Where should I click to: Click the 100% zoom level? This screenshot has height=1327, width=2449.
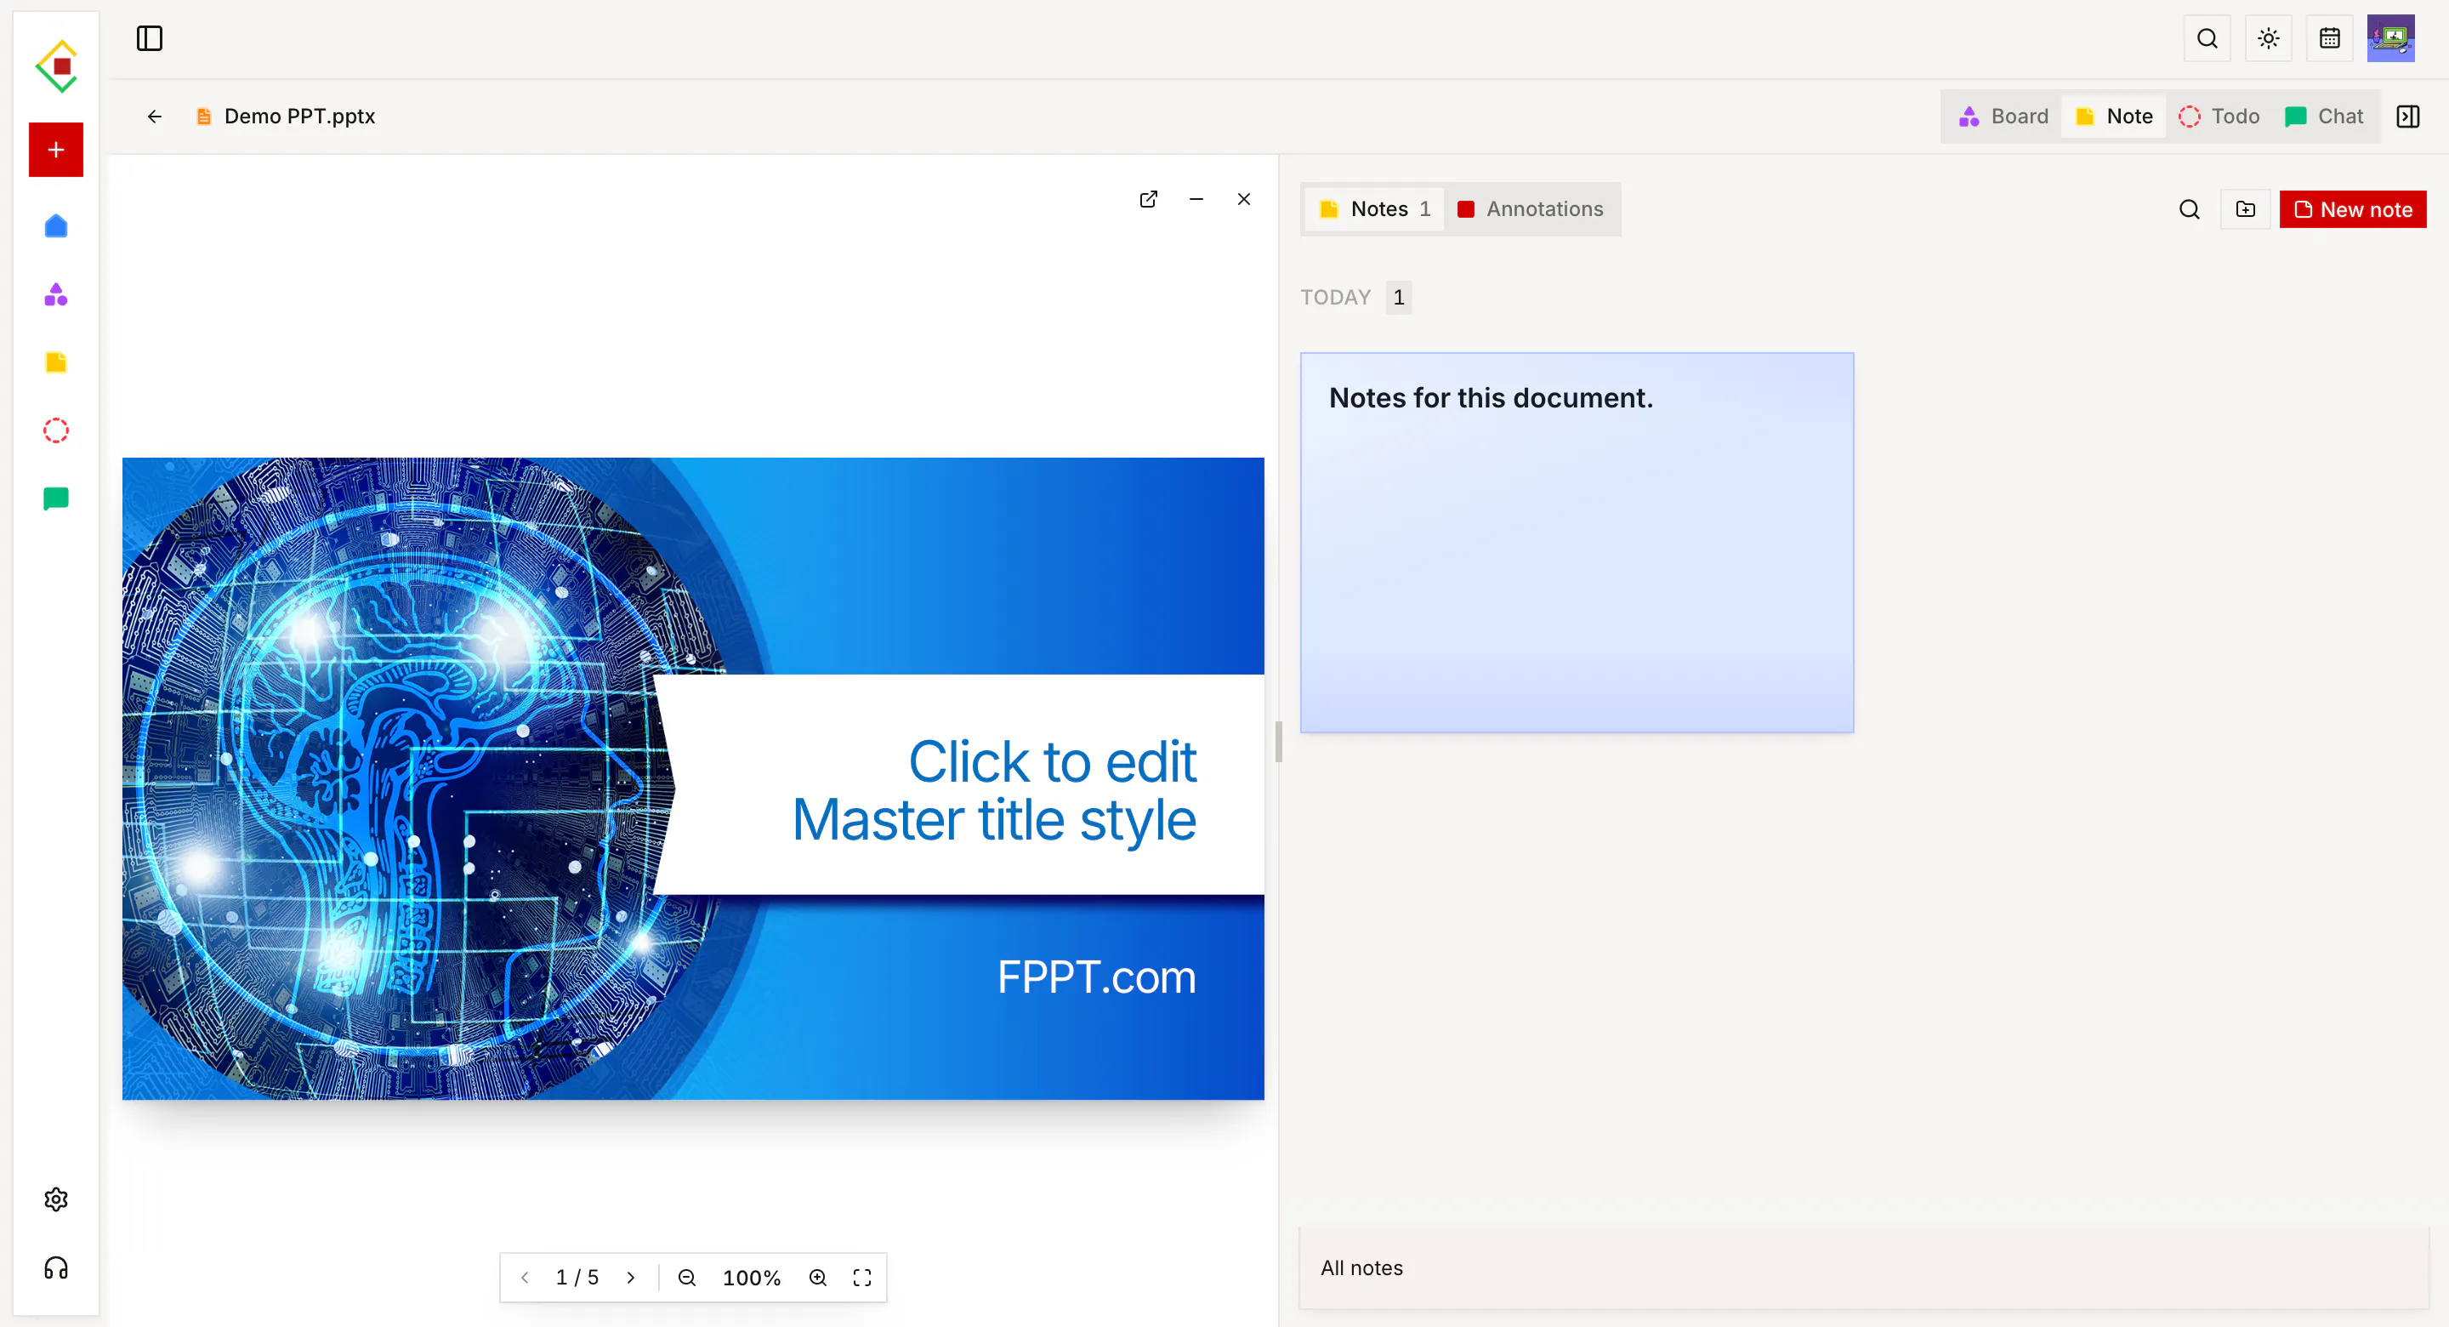pyautogui.click(x=751, y=1278)
